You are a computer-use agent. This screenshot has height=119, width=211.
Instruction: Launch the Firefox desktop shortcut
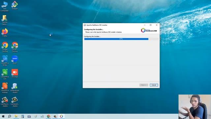(5, 32)
